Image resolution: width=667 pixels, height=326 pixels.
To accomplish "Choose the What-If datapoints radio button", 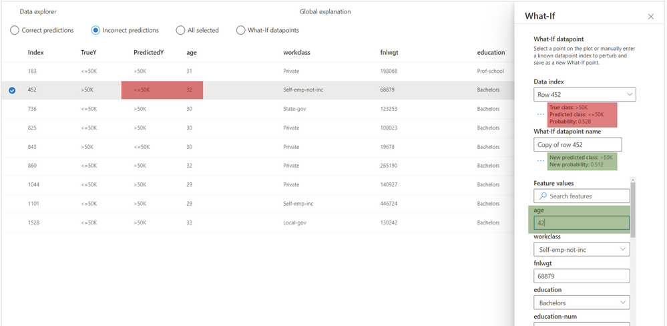I will coord(241,30).
